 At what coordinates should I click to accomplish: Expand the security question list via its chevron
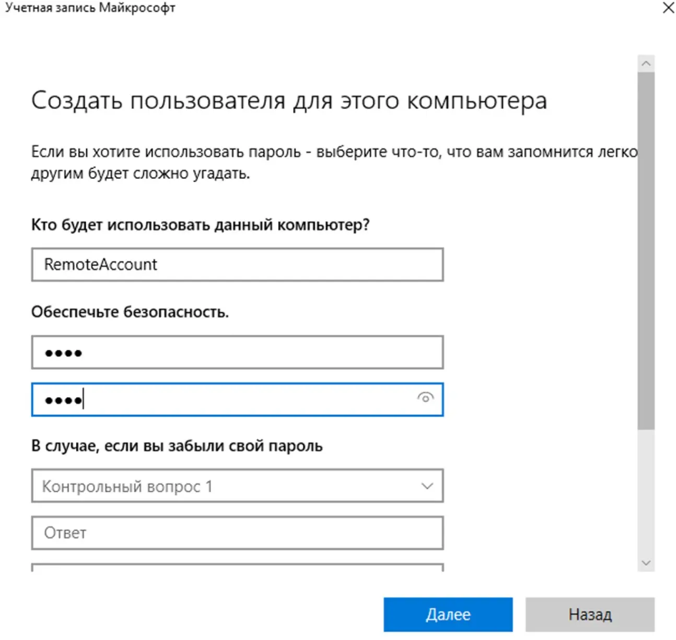427,486
